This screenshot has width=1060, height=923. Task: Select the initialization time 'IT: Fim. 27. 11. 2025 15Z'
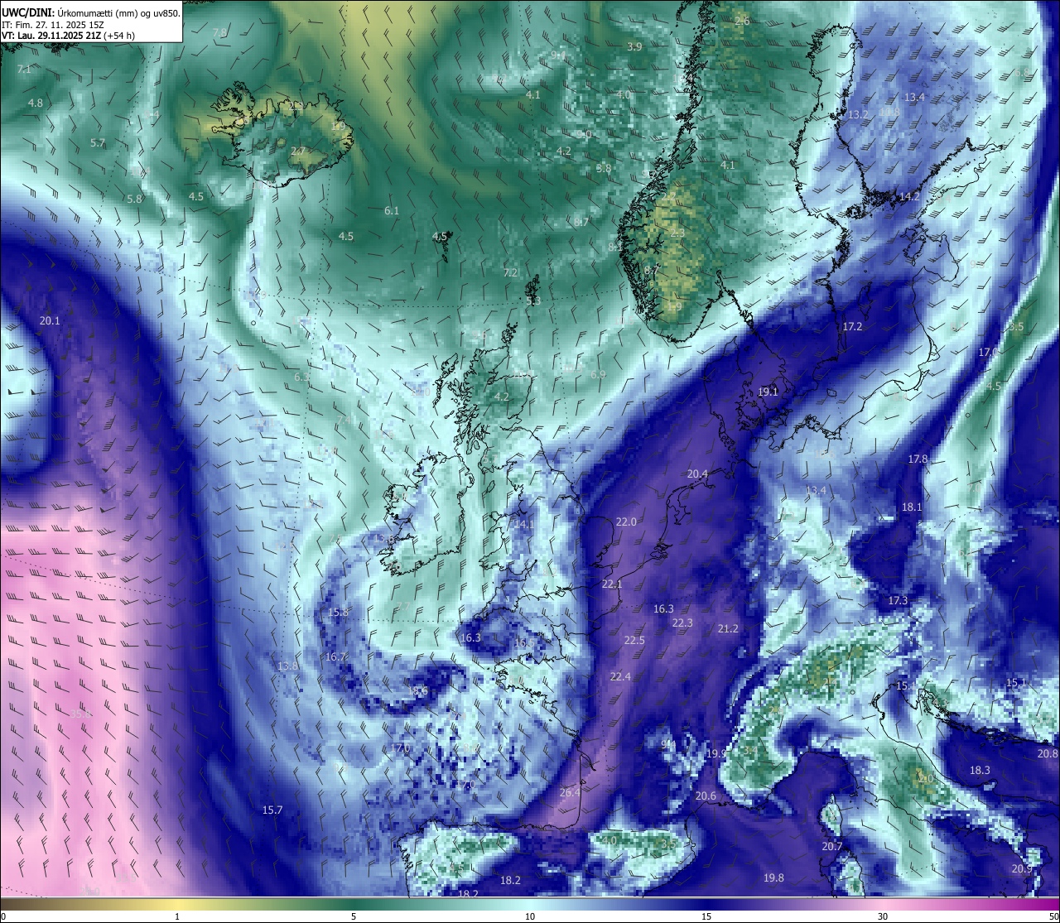tap(53, 25)
